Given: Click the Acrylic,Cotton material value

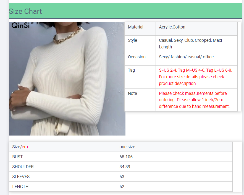Looking at the screenshot, I should 172,27.
